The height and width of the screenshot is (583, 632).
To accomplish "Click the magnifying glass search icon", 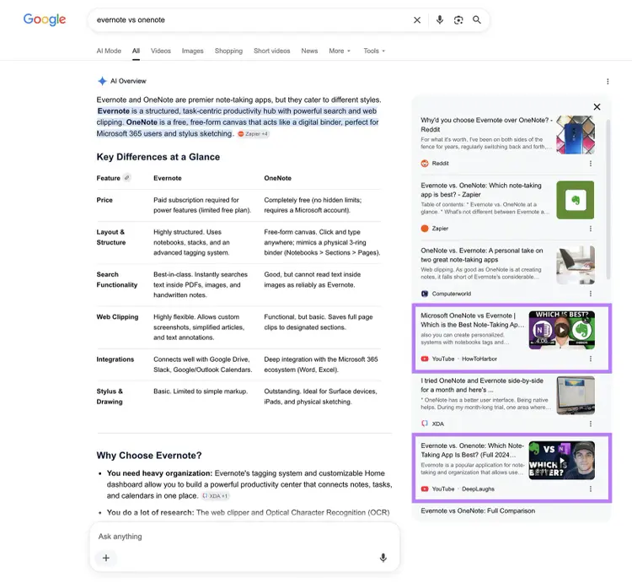I will pyautogui.click(x=477, y=19).
